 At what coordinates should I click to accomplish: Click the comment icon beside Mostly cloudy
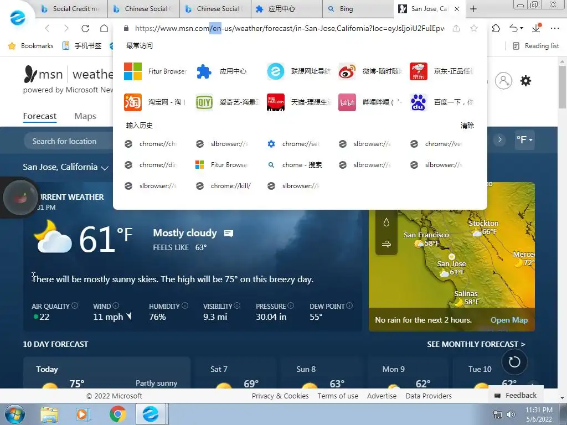229,234
